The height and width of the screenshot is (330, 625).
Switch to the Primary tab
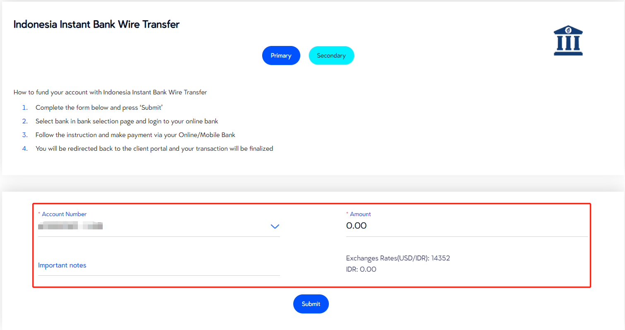coord(281,55)
